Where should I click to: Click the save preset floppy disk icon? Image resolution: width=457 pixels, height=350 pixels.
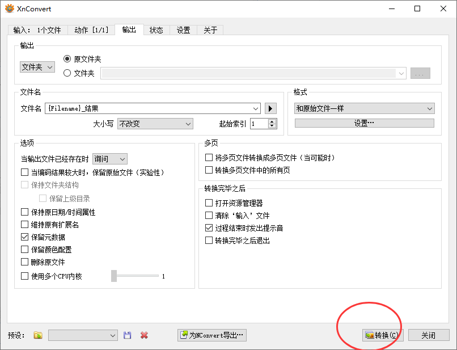point(128,335)
